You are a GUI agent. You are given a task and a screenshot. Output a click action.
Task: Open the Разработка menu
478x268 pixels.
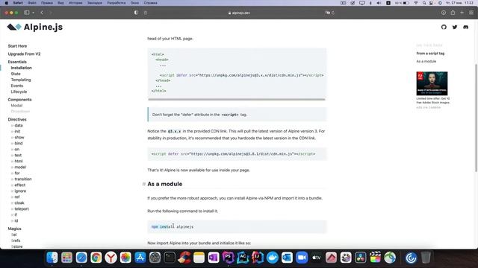pyautogui.click(x=117, y=3)
